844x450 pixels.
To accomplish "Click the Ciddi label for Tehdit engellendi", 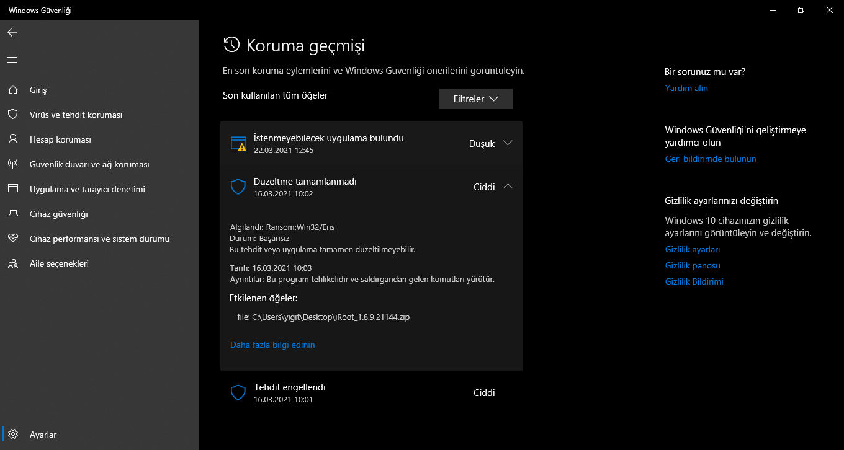I will 484,392.
